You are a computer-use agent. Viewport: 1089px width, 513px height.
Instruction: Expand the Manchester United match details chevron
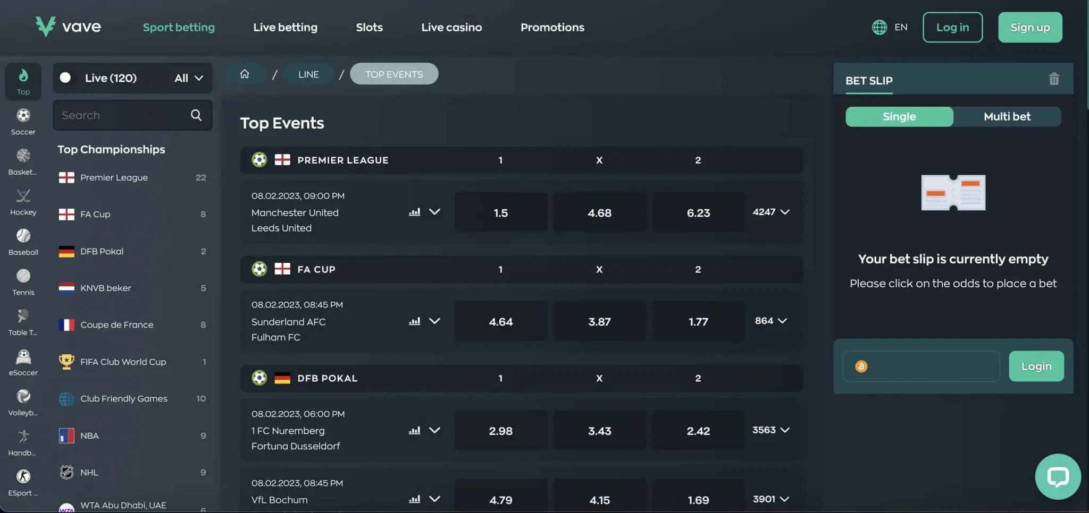coord(434,212)
